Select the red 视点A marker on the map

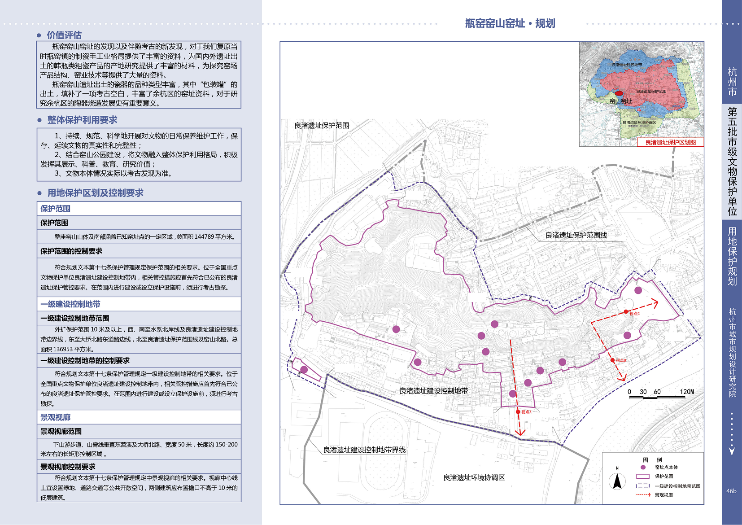point(518,412)
